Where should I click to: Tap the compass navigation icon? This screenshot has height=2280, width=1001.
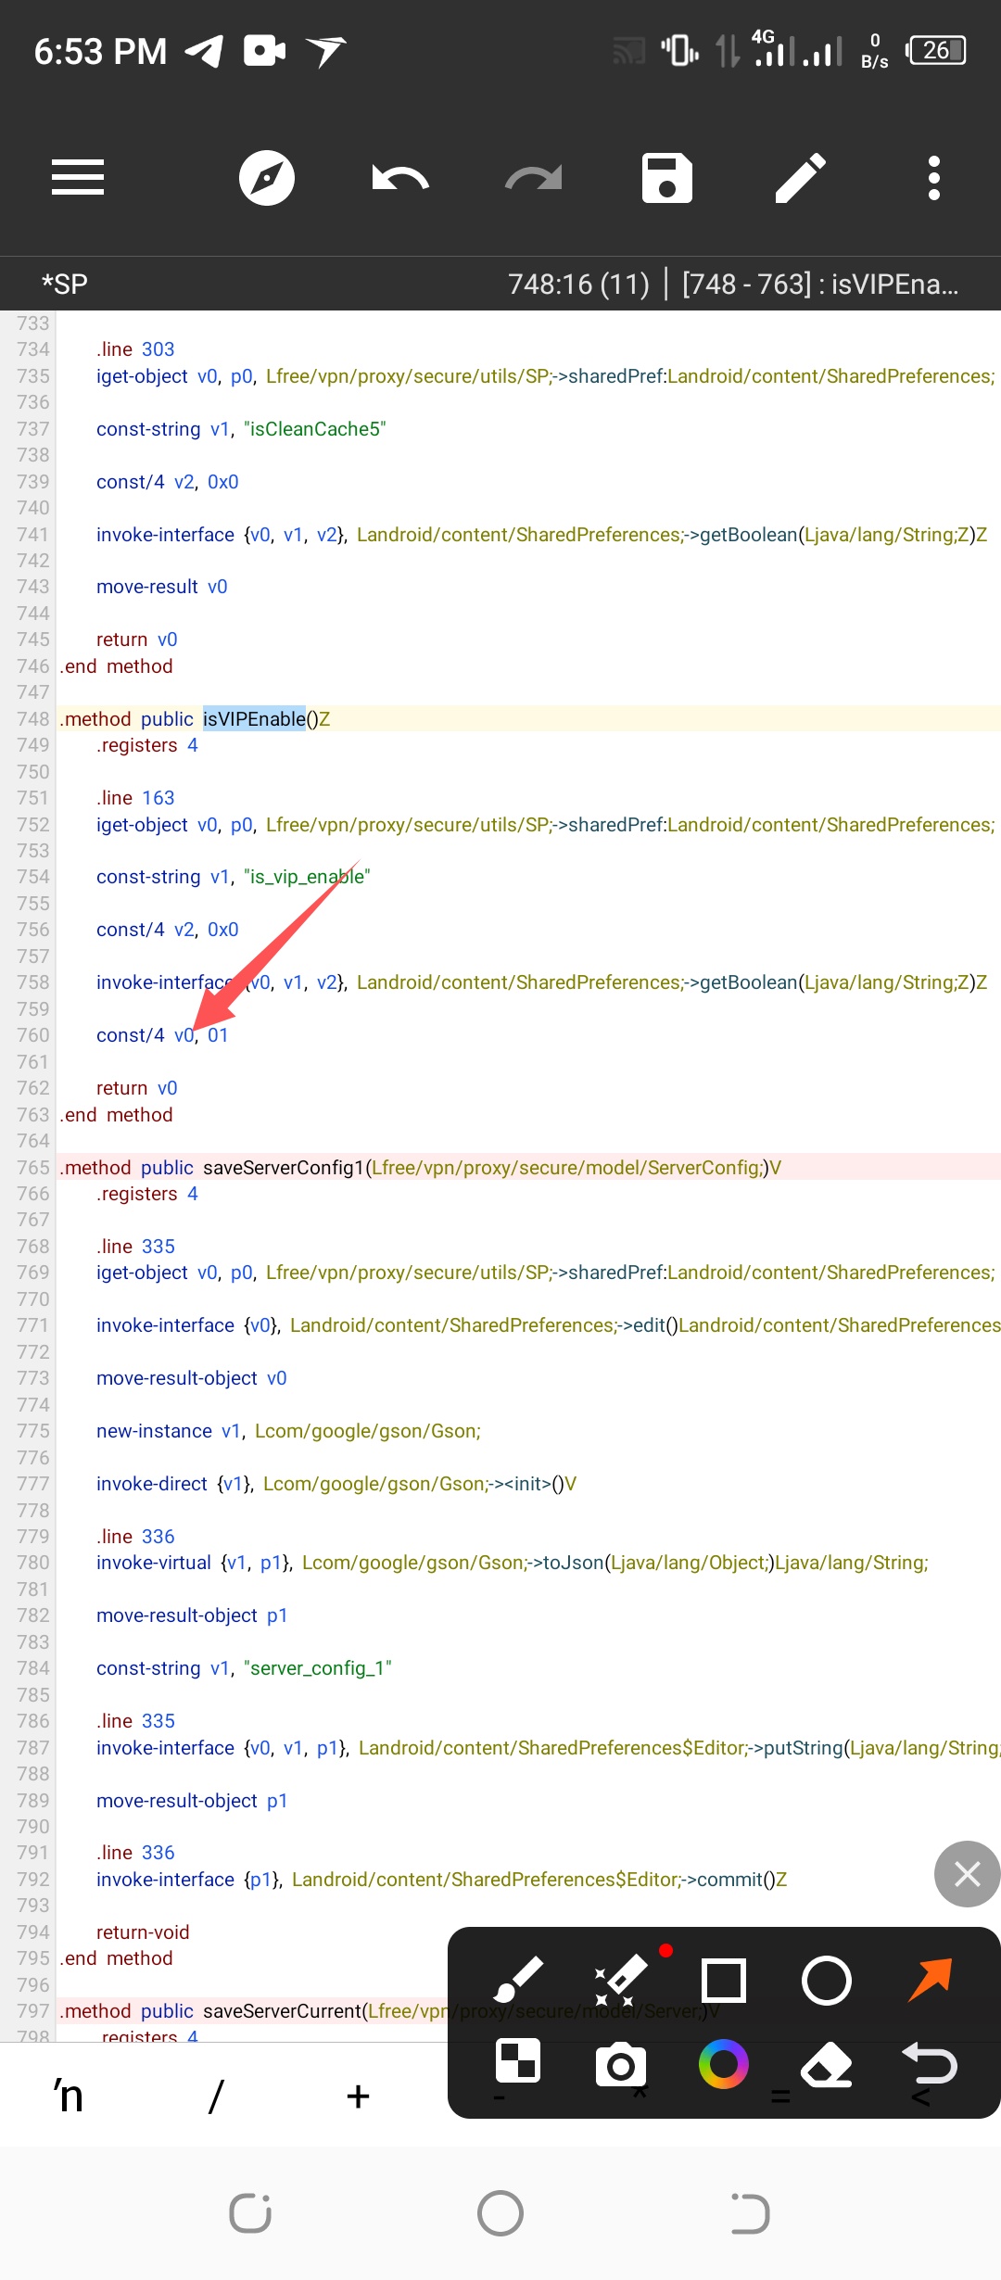coord(267,177)
